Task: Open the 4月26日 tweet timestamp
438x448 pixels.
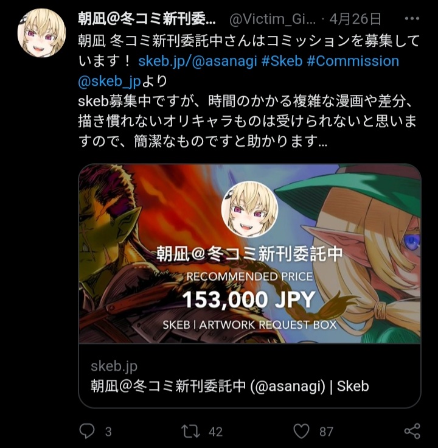Action: (x=355, y=19)
